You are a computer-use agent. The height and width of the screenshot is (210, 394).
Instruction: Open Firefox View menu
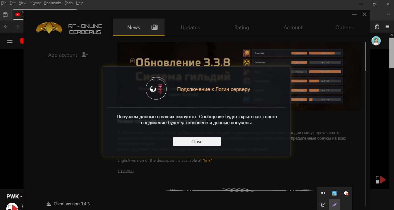23,3
